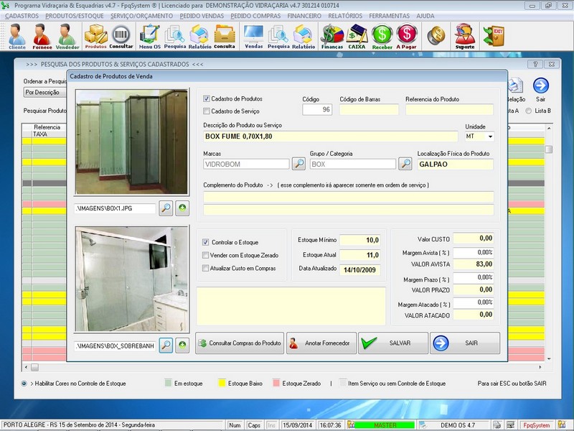This screenshot has height=431, width=574.
Task: Open the Finanças toolbar icon
Action: coord(332,36)
